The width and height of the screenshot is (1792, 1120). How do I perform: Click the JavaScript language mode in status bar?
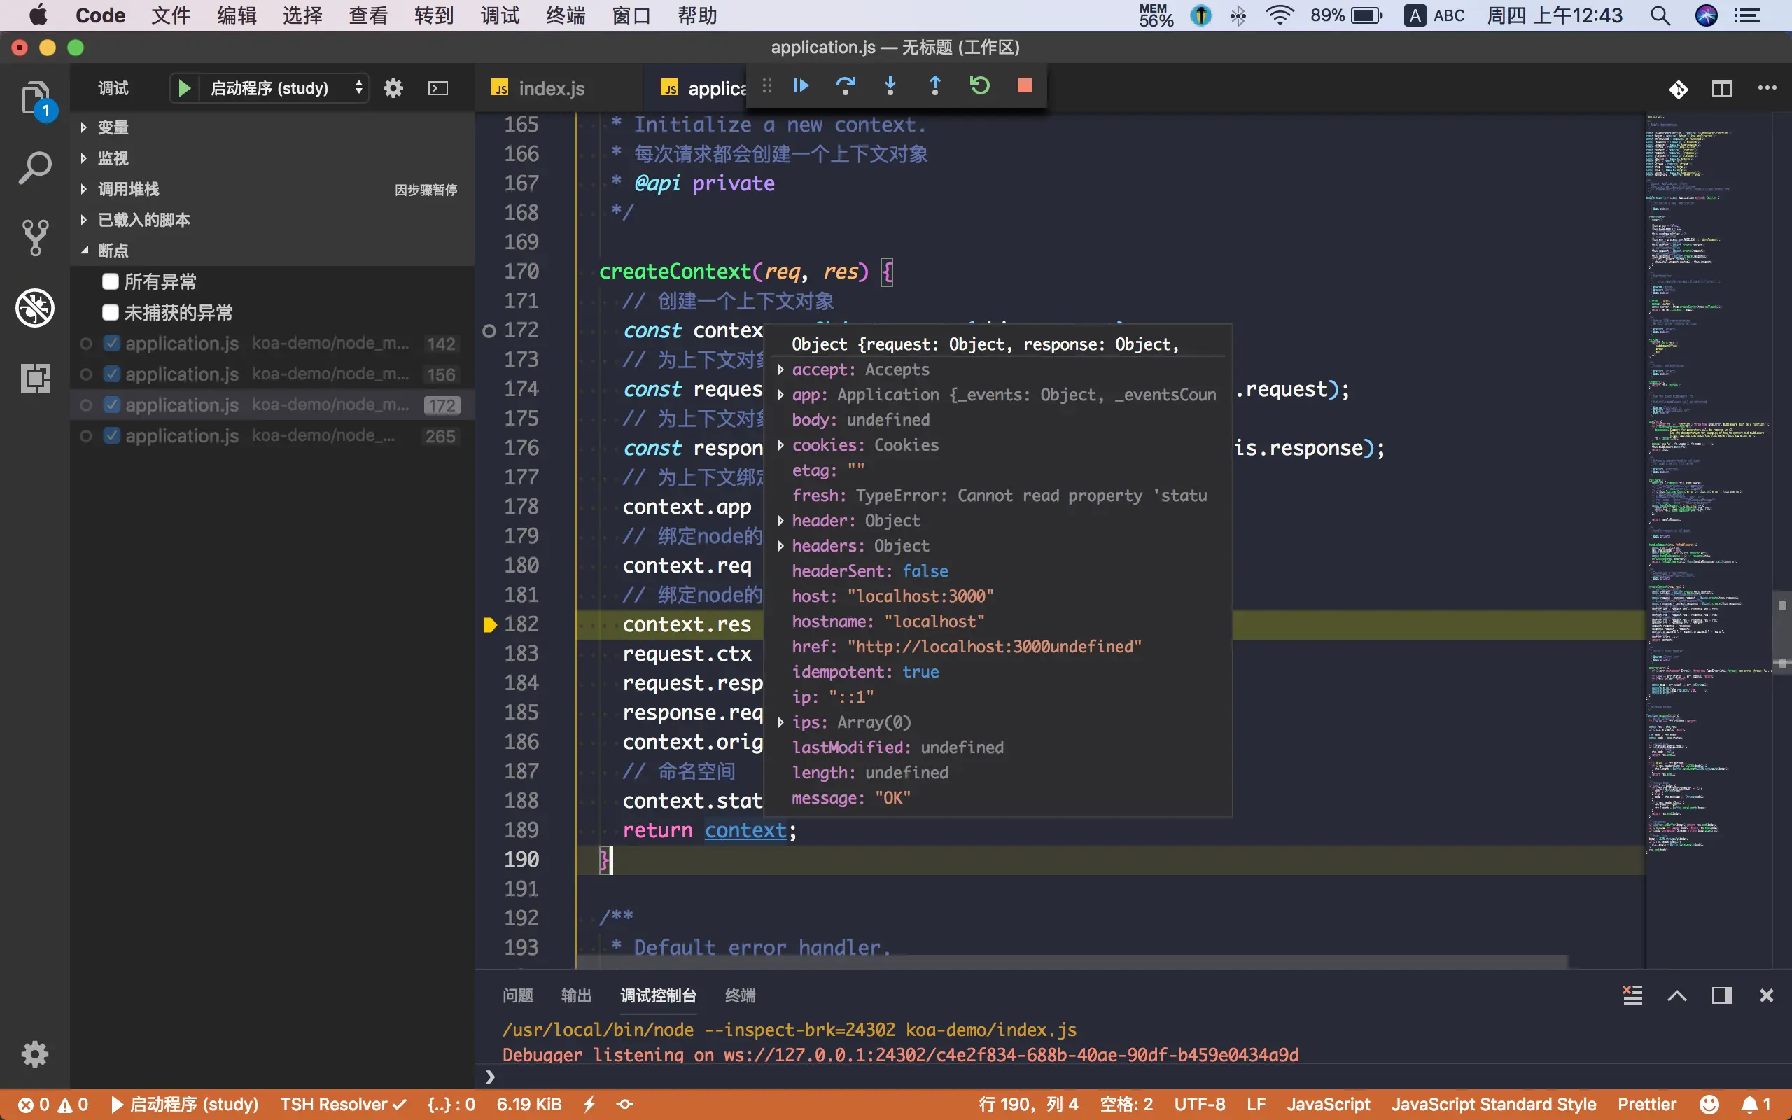pos(1329,1105)
